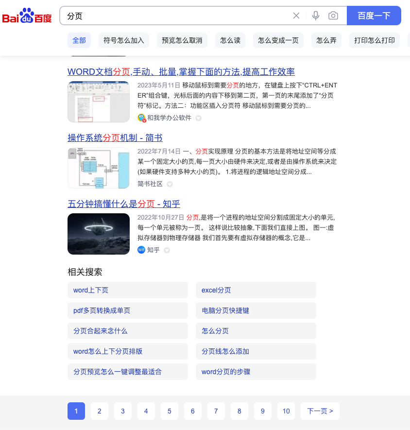Screen dimensions: 410x430
Task: Click the 百度一下 search button
Action: [374, 16]
